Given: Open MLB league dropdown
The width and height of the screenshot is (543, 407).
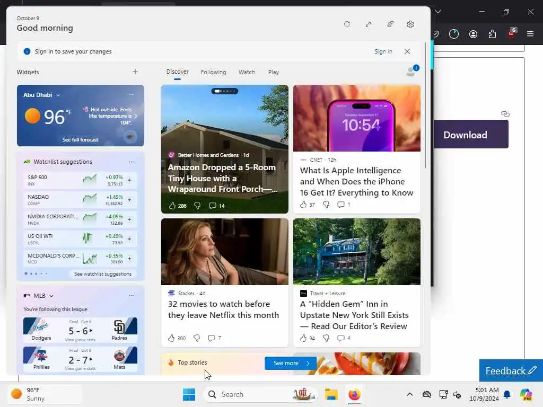Looking at the screenshot, I should coord(43,296).
